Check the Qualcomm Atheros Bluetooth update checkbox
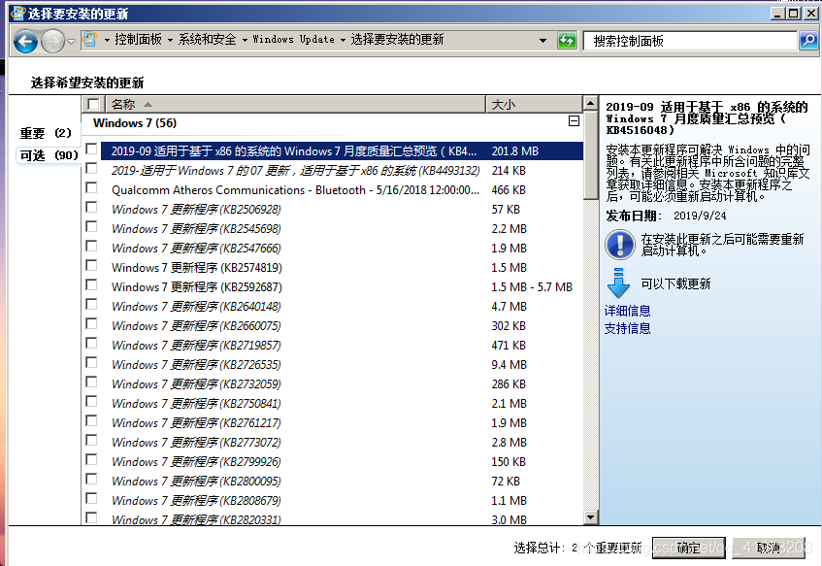Image resolution: width=822 pixels, height=566 pixels. (91, 187)
